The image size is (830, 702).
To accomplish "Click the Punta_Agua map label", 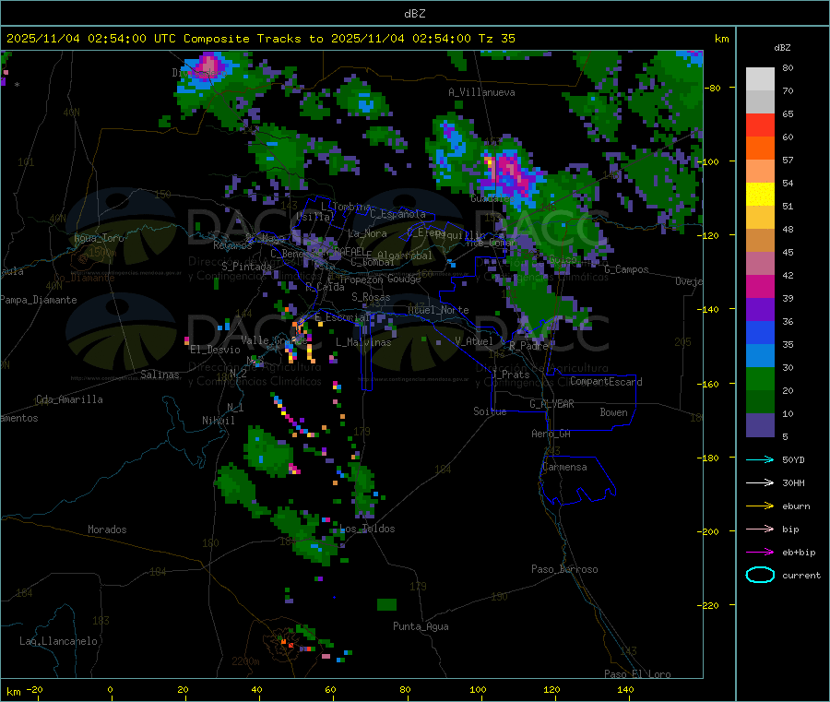I will pos(421,626).
